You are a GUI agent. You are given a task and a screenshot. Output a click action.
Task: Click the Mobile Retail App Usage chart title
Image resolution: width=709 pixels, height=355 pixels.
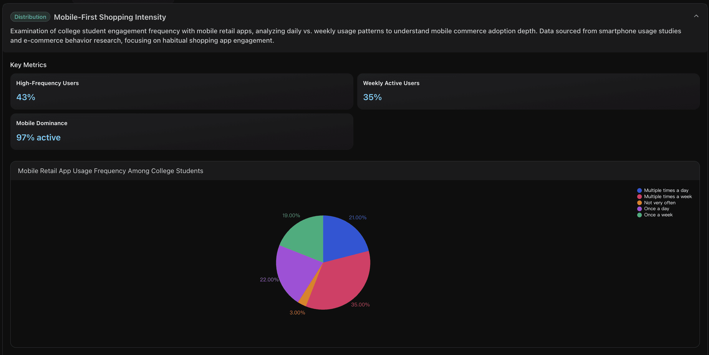coord(110,171)
